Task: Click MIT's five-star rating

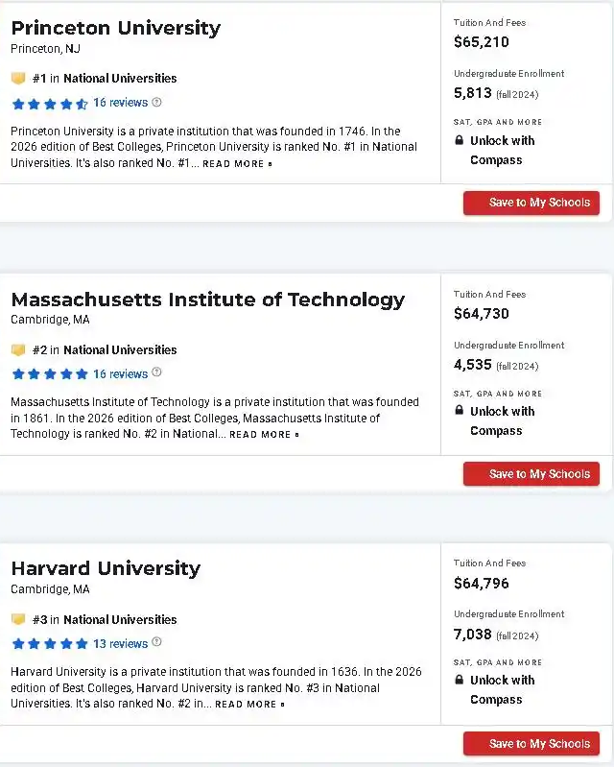Action: click(x=50, y=374)
